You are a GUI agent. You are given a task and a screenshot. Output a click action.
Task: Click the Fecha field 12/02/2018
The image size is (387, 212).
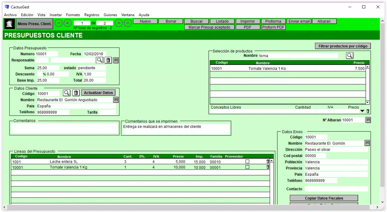95,54
